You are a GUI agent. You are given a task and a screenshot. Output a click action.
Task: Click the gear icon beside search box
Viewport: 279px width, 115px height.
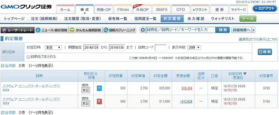click(143, 30)
